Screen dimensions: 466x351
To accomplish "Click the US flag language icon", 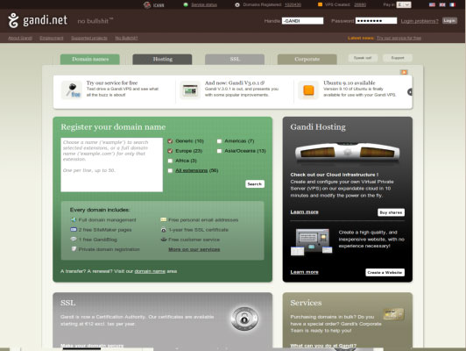I will coord(432,4).
